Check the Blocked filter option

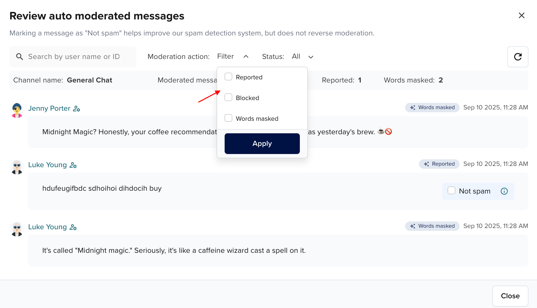tap(228, 97)
